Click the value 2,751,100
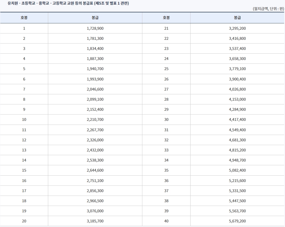Image resolution: width=285 pixels, height=227 pixels. 95,181
